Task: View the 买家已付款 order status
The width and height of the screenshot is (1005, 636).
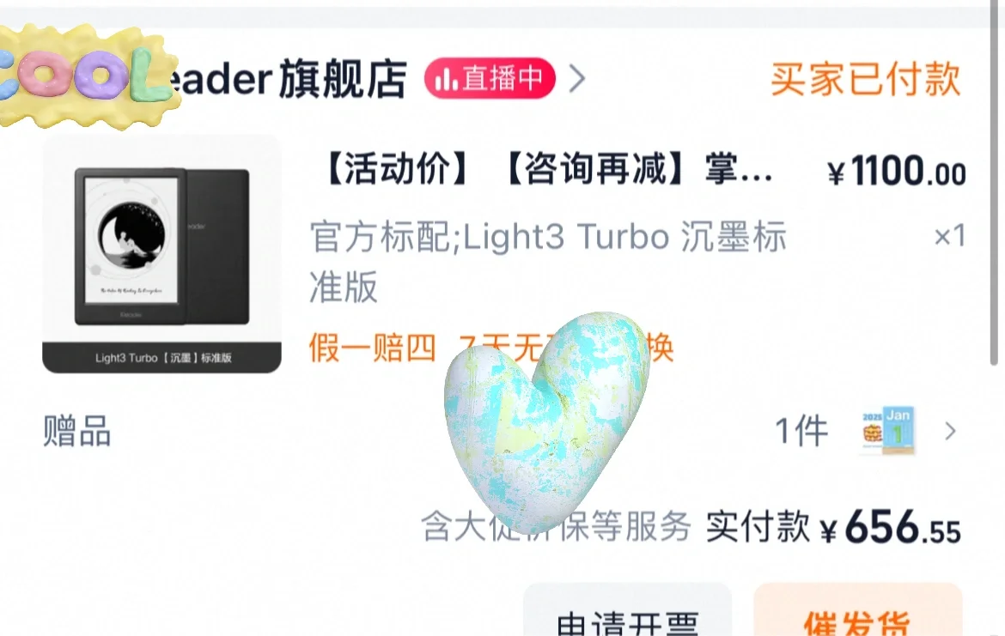Action: coord(865,80)
